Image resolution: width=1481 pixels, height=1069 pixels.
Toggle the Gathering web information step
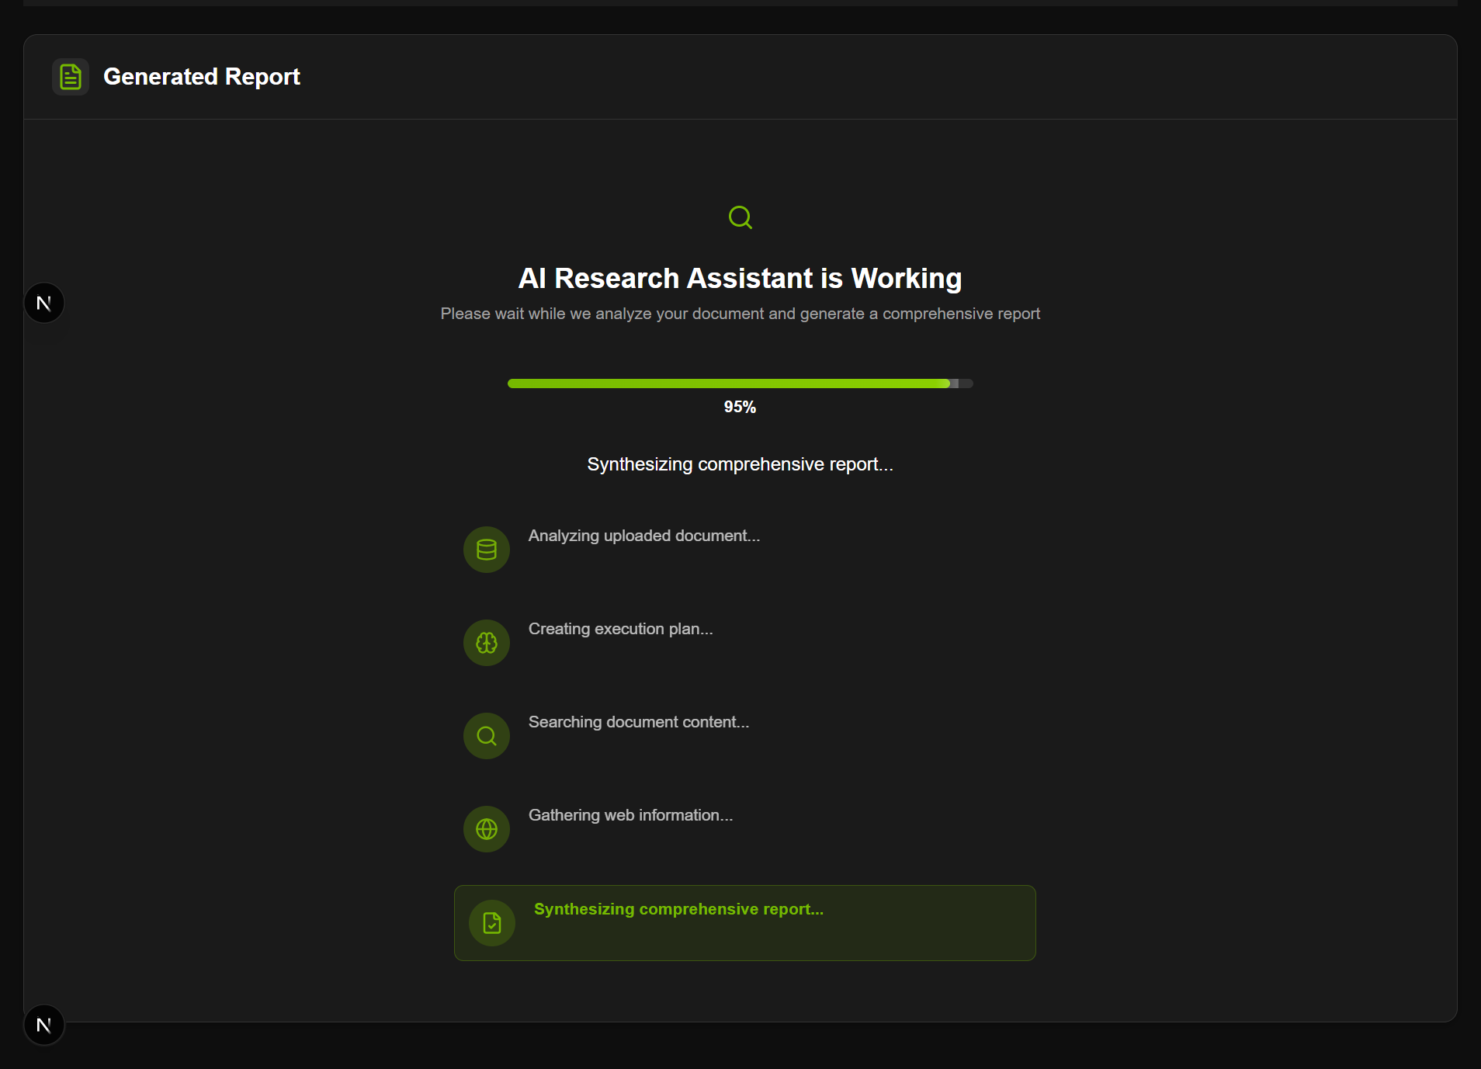click(630, 815)
